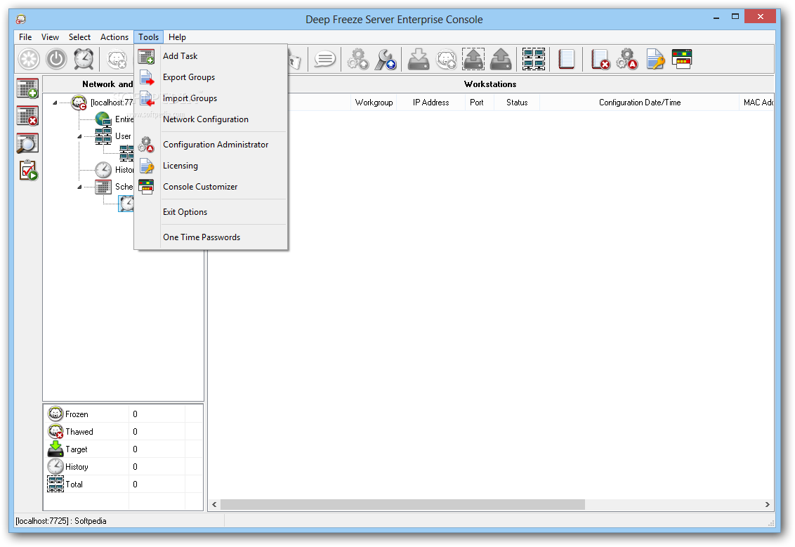Choose Import Groups menu entry
795x547 pixels.
coord(211,98)
